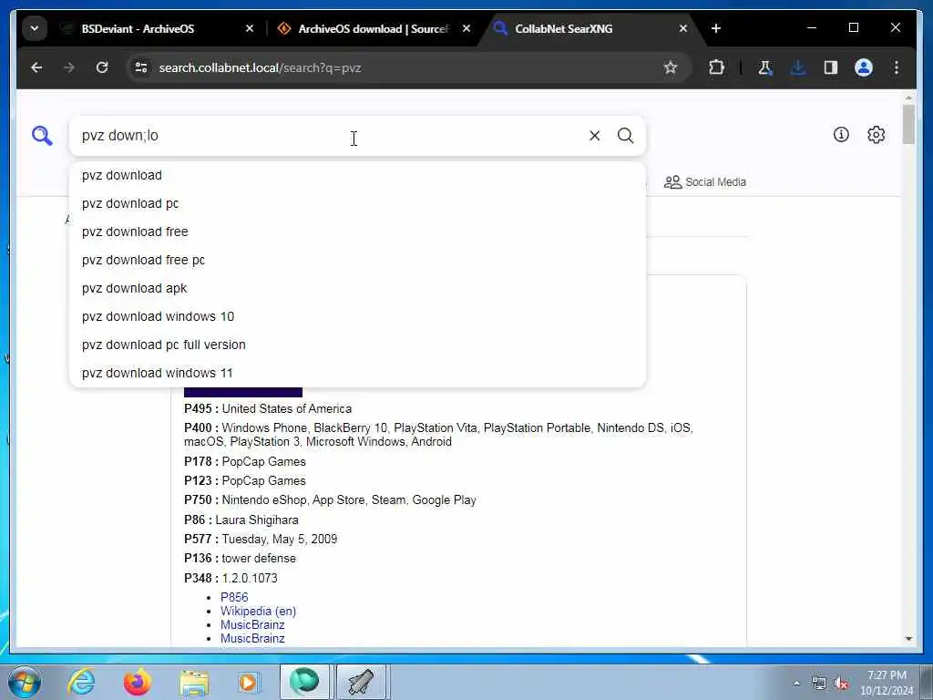The height and width of the screenshot is (700, 933).
Task: Open Windows Media Player from taskbar
Action: pyautogui.click(x=249, y=682)
